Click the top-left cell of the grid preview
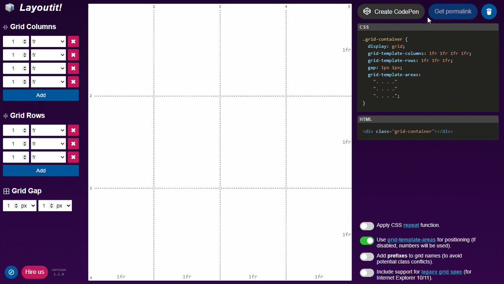The height and width of the screenshot is (284, 504). 121,50
